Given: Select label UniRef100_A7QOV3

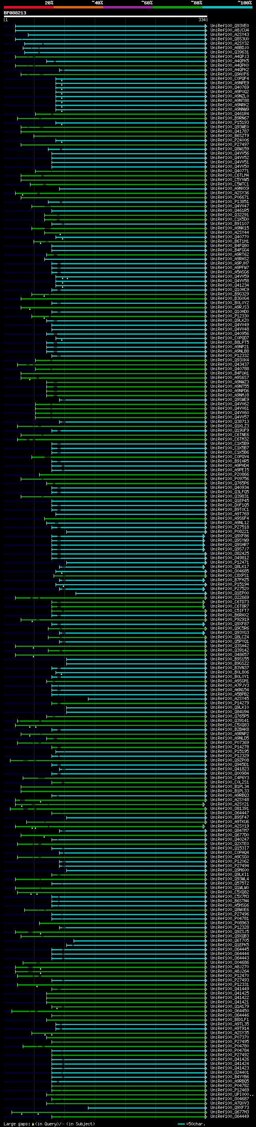Looking at the screenshot, I should 229,1103.
